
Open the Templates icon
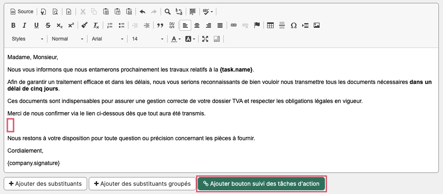[69, 12]
